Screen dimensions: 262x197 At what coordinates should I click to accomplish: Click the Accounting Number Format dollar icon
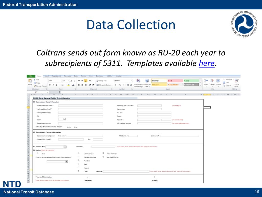(115, 85)
